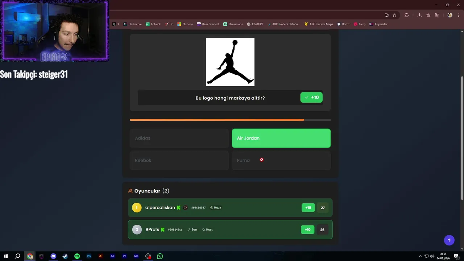Open WhatsApp from the taskbar

[x=160, y=256]
